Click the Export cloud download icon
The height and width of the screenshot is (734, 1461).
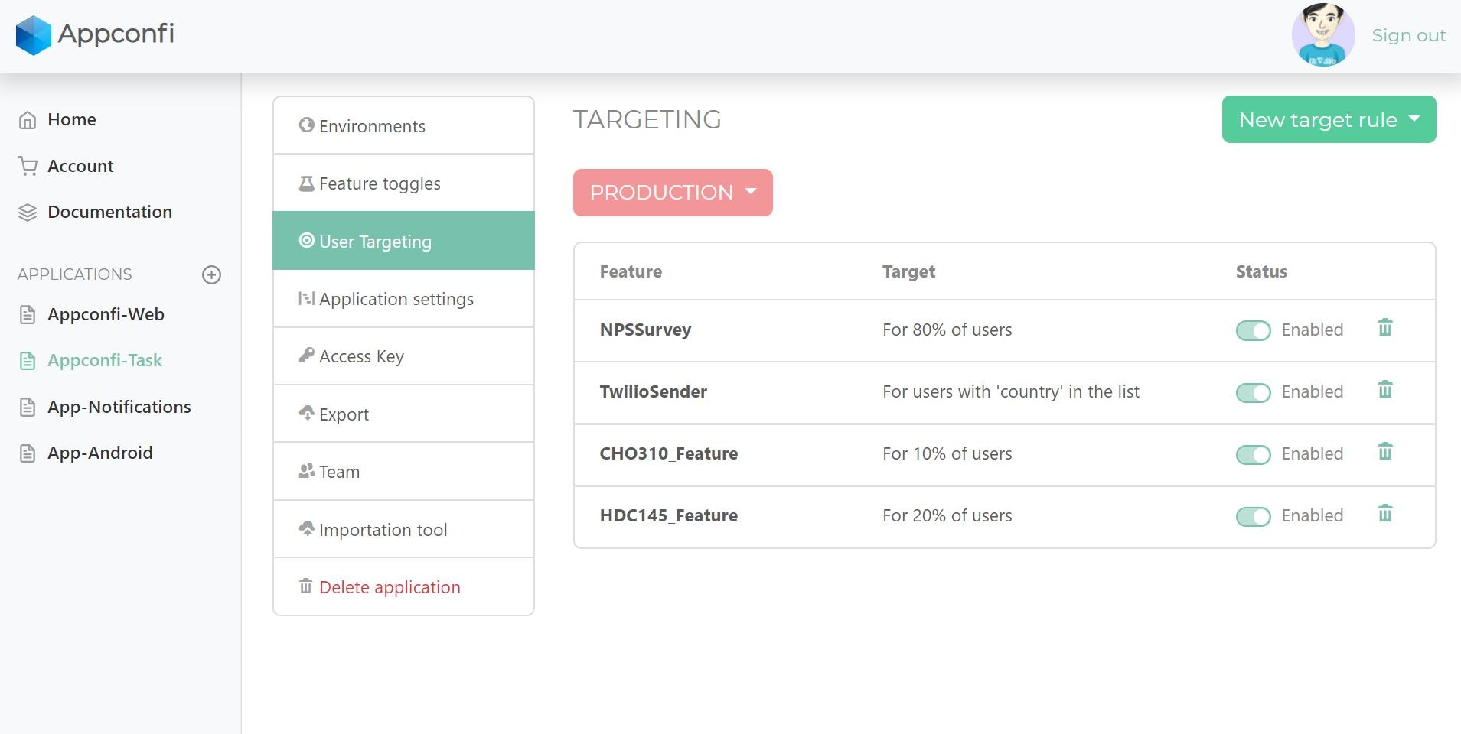(306, 413)
